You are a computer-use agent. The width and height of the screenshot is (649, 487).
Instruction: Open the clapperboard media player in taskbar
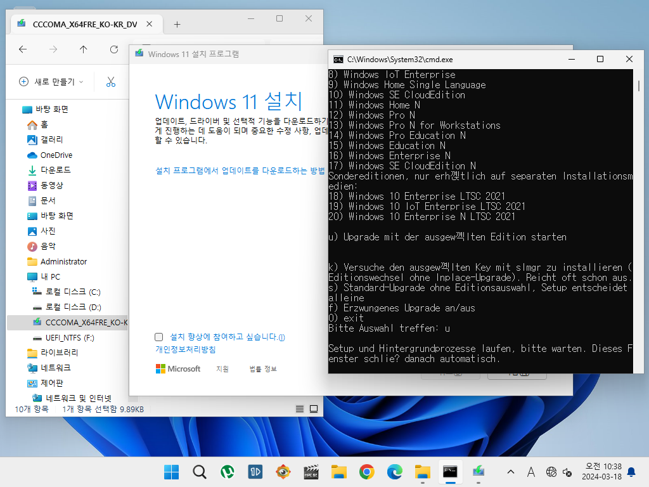click(x=311, y=472)
